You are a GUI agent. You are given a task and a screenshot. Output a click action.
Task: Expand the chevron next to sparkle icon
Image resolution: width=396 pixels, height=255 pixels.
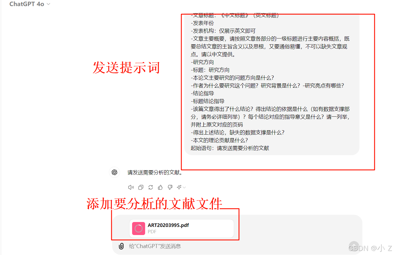tap(184, 187)
